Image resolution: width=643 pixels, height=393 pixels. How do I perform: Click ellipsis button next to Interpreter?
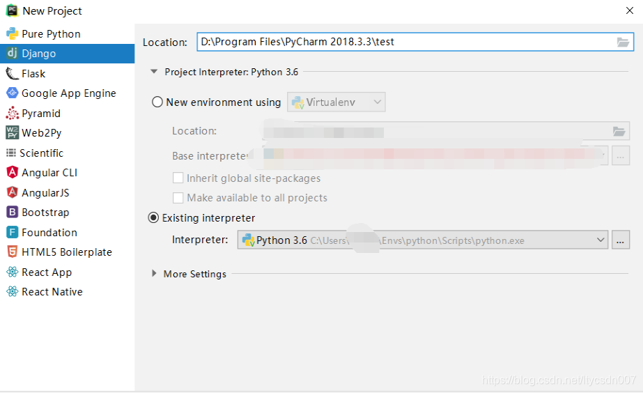coord(621,240)
